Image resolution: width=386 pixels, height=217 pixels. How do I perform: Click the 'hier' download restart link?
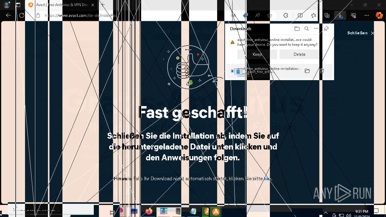(x=267, y=179)
